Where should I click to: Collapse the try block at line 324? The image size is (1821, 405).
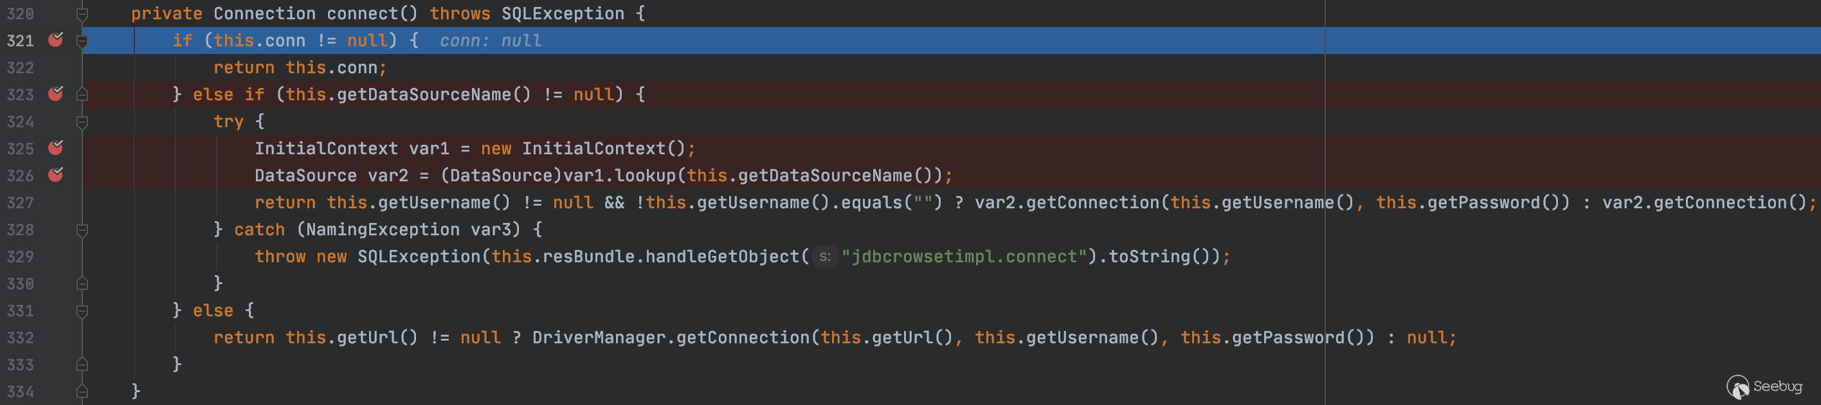(82, 122)
